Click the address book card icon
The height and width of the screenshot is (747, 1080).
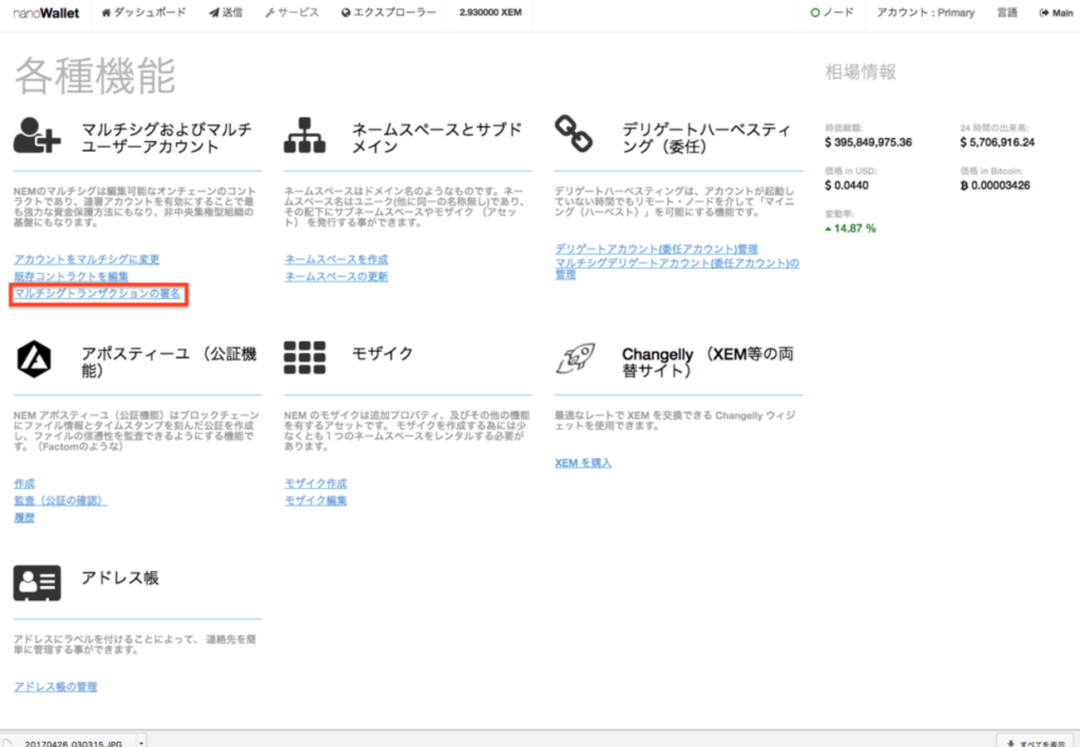[x=37, y=583]
